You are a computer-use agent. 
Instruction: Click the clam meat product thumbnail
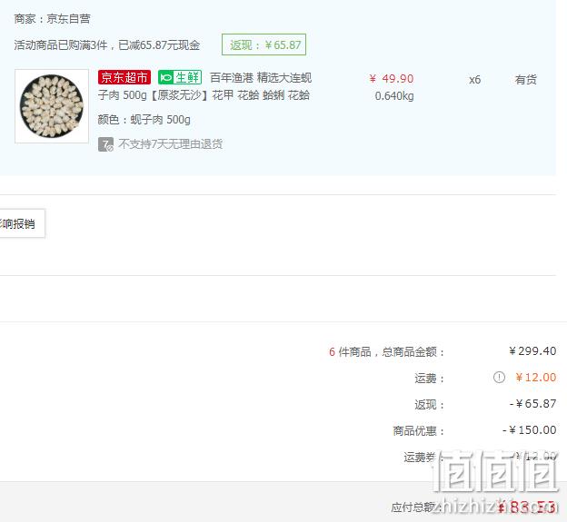point(52,106)
